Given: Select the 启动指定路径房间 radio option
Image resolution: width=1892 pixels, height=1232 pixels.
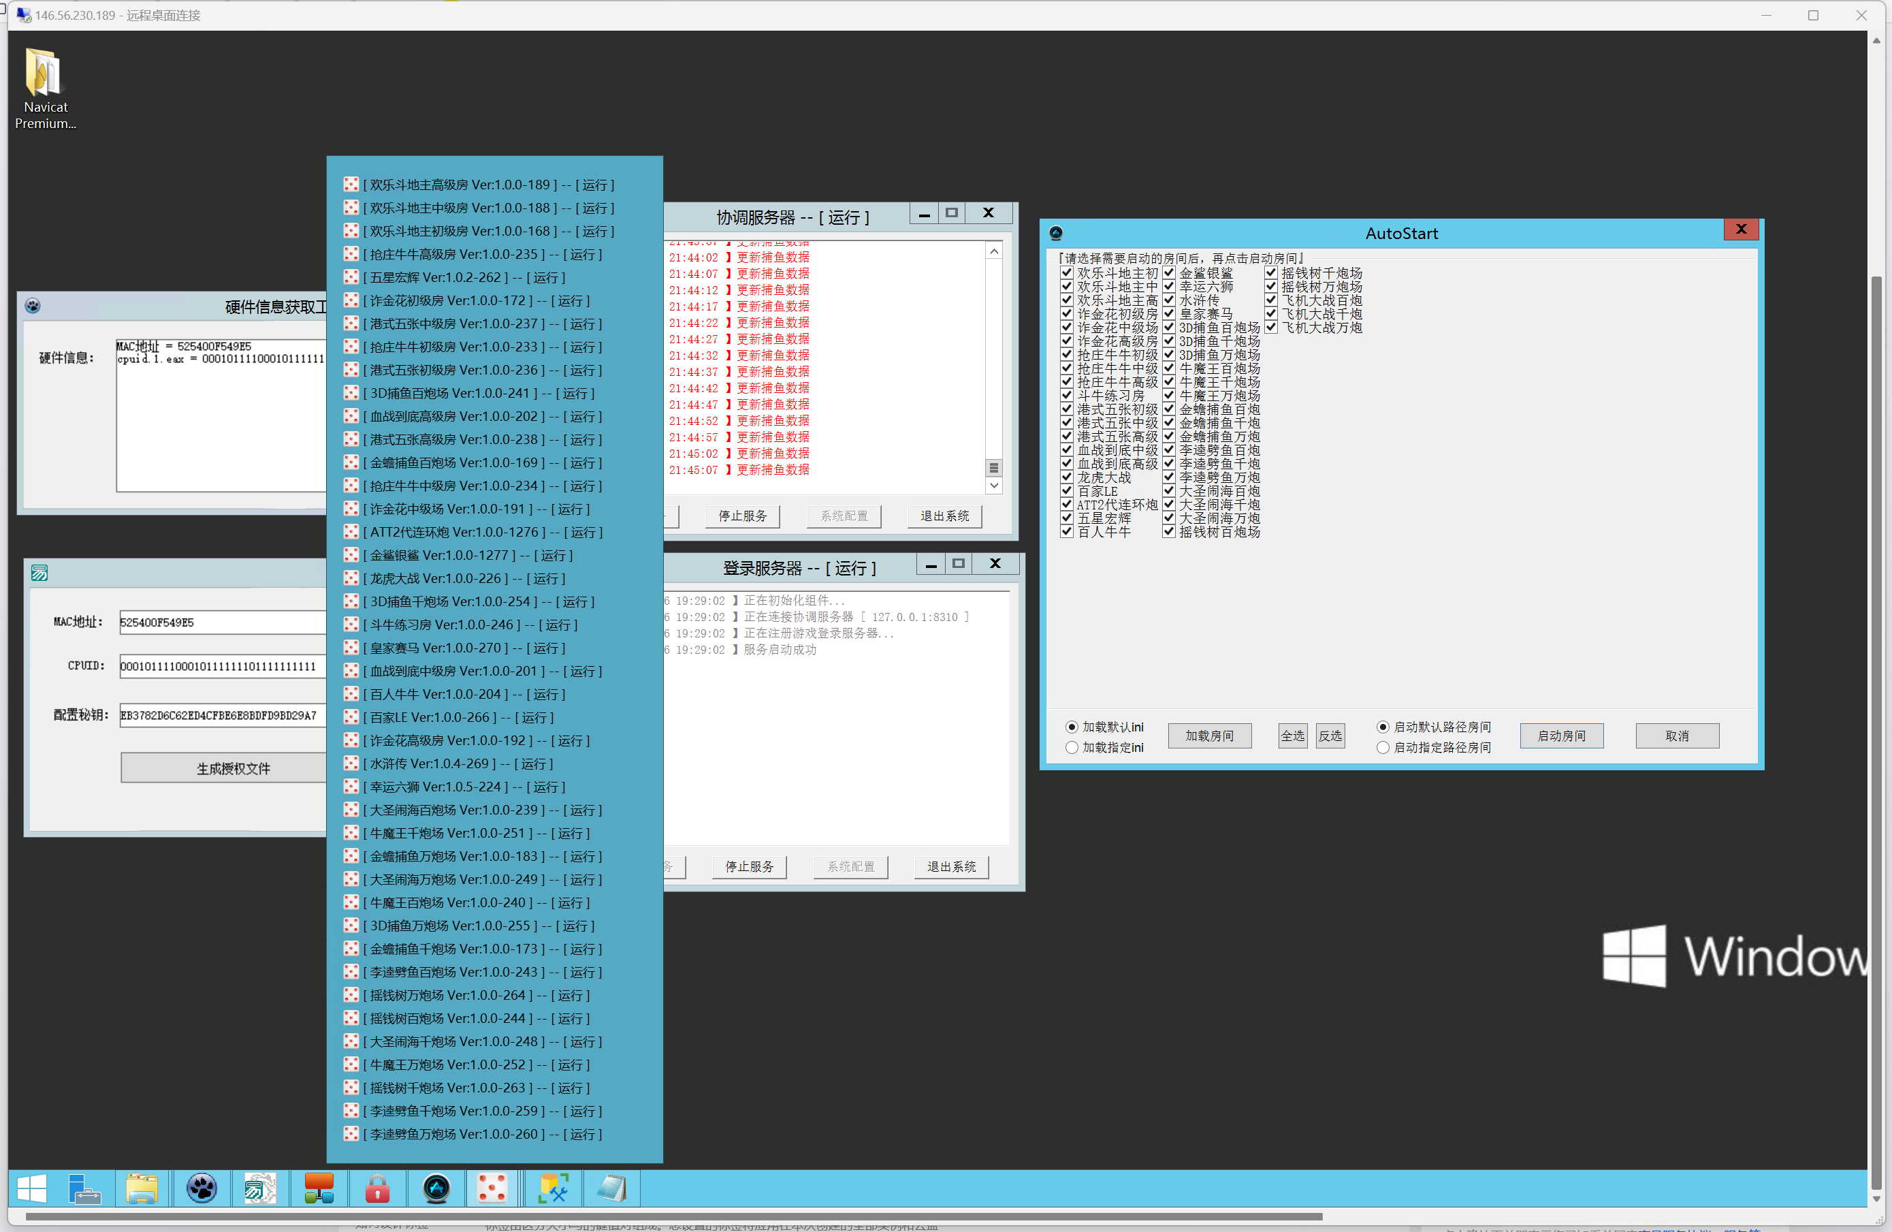Looking at the screenshot, I should (1383, 748).
